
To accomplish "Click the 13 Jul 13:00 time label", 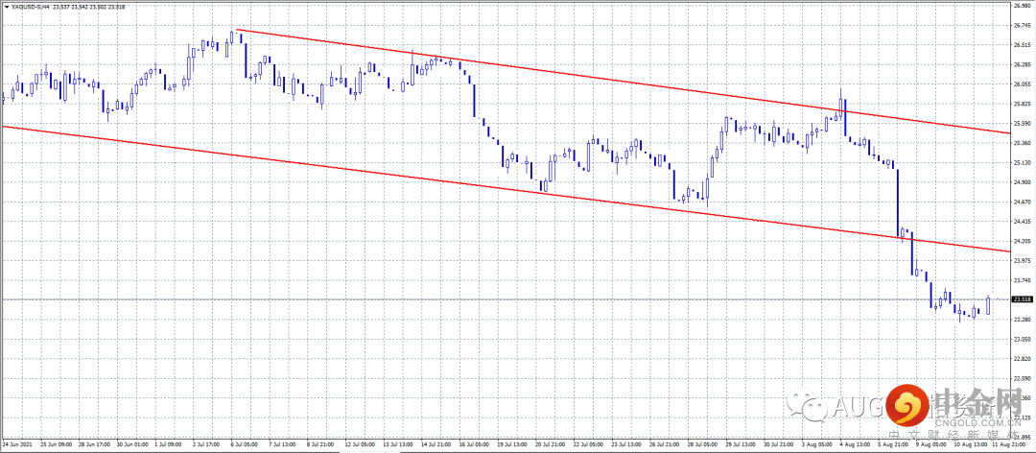I will pyautogui.click(x=398, y=444).
